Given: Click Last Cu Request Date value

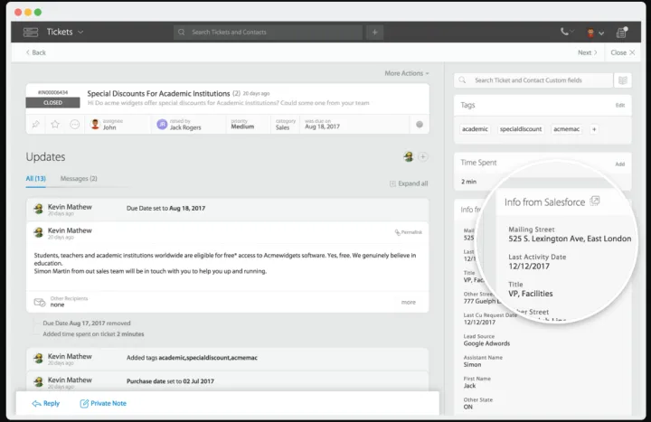Looking at the screenshot, I should tap(479, 323).
